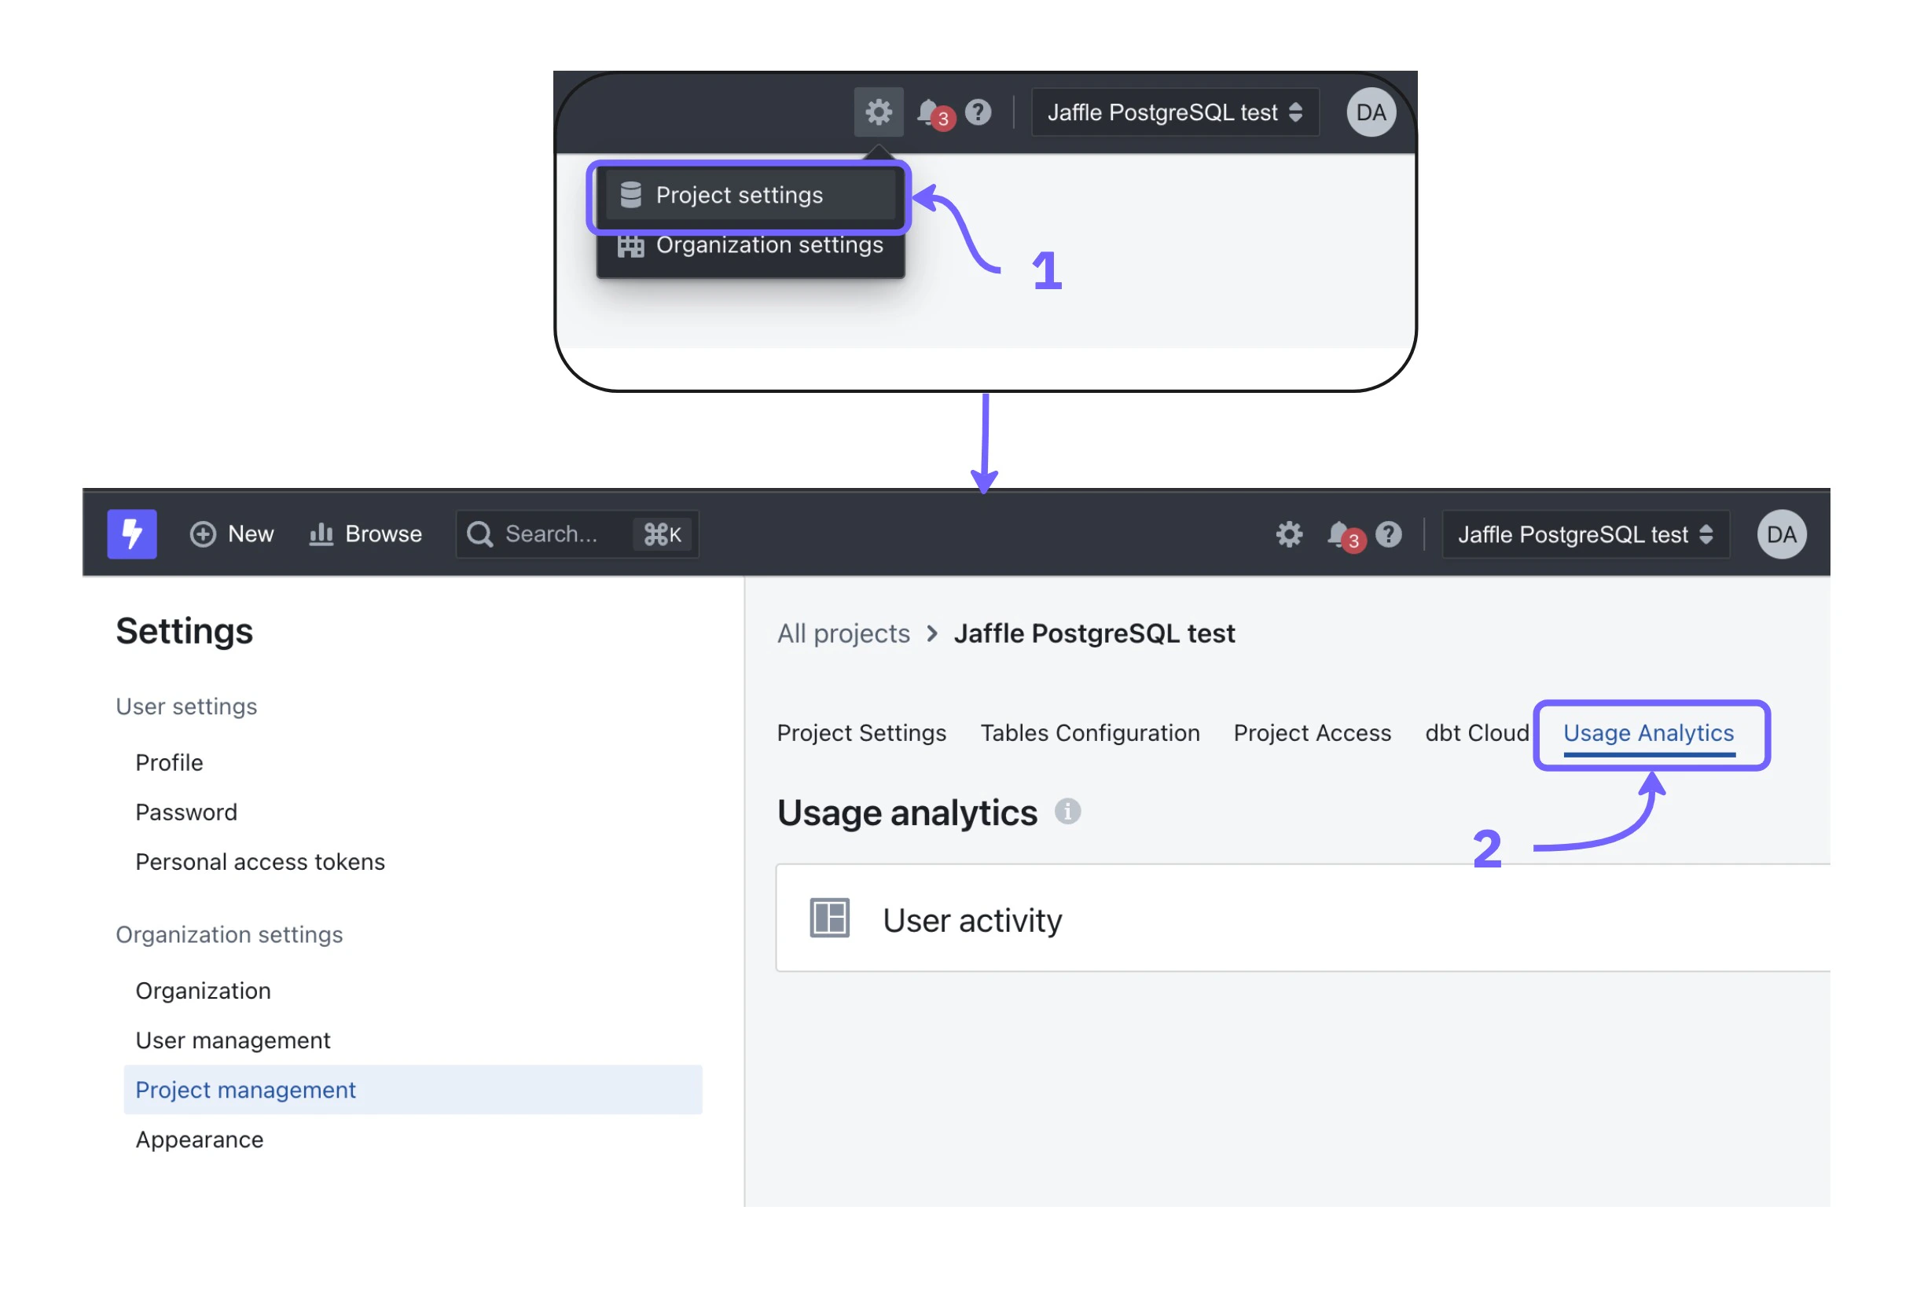Screen dimensions: 1913x1291
Task: Click help question mark in top panel
Action: (978, 112)
